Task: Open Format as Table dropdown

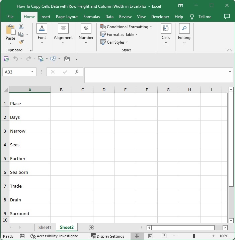Action: pos(119,35)
